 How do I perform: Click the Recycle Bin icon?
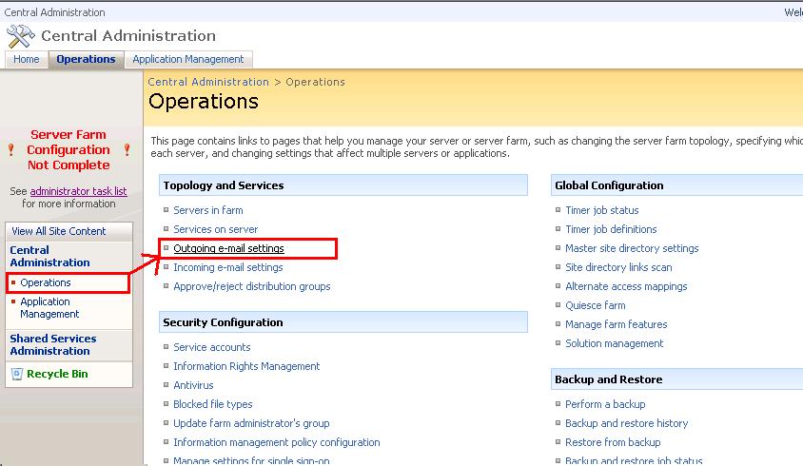coord(16,374)
